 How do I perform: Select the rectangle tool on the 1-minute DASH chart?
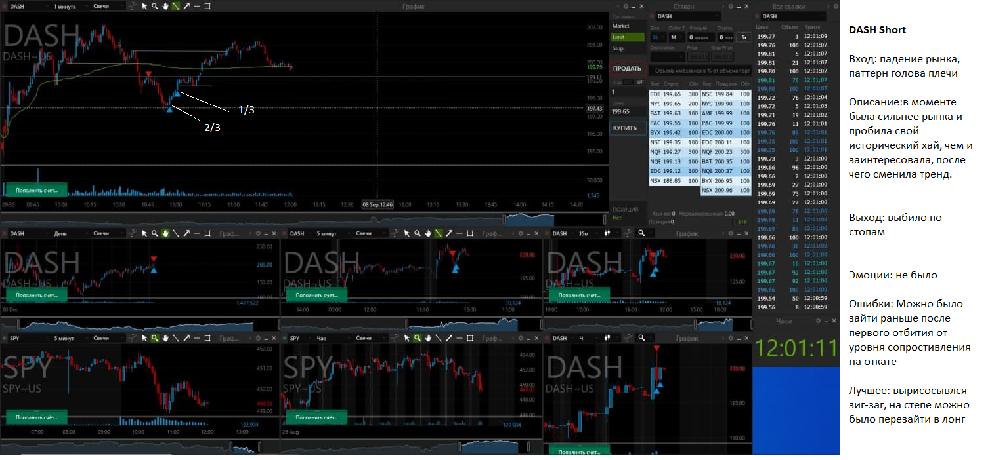[207, 6]
